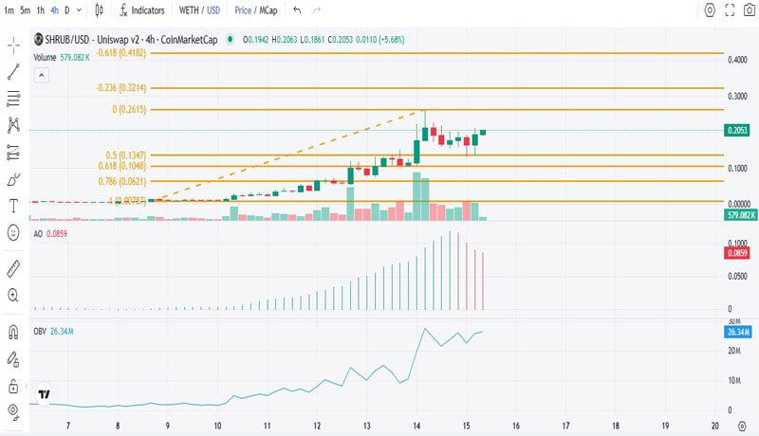Select the trend line drawing tool
The height and width of the screenshot is (436, 759).
13,71
